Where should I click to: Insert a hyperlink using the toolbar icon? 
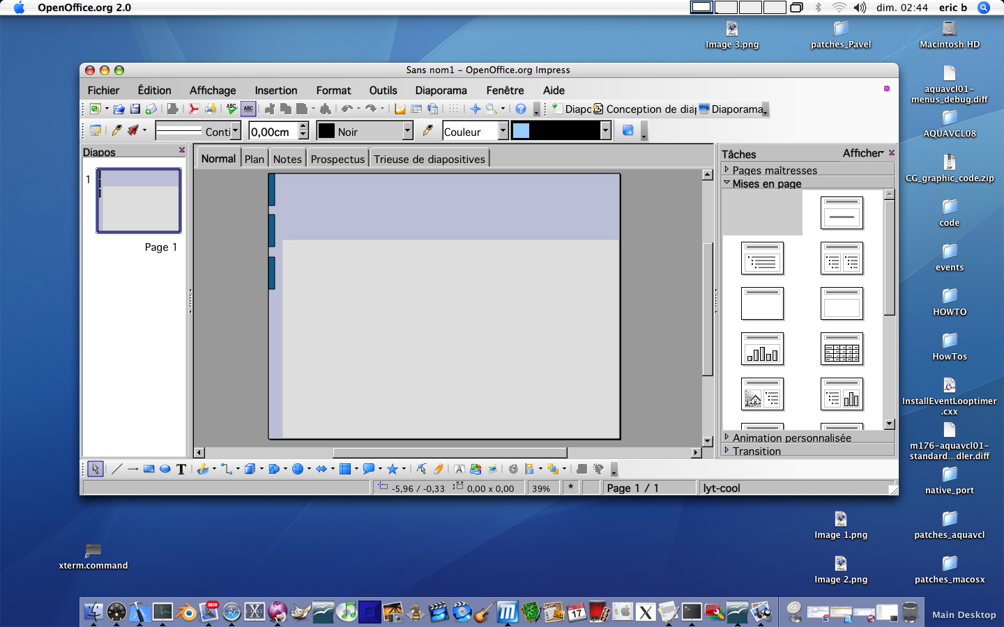[x=432, y=109]
